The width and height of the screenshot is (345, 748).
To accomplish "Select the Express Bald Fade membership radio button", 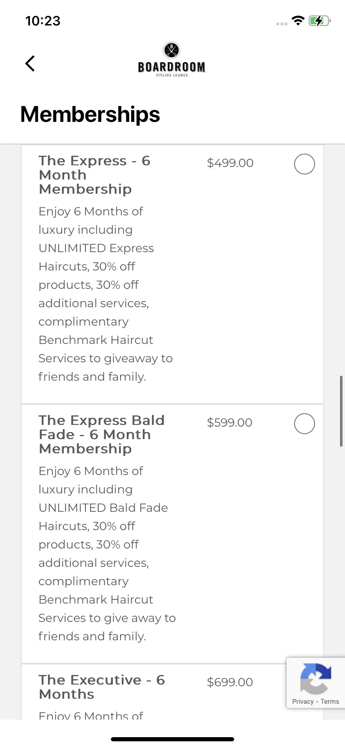I will [305, 424].
